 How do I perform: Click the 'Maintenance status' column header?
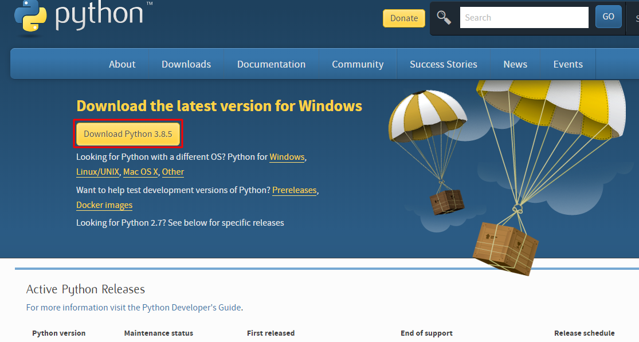tap(159, 333)
